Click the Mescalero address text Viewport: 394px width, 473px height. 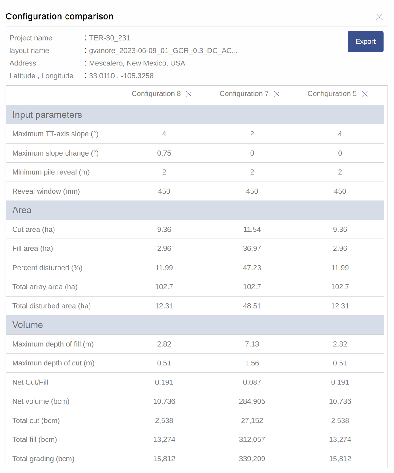click(137, 63)
